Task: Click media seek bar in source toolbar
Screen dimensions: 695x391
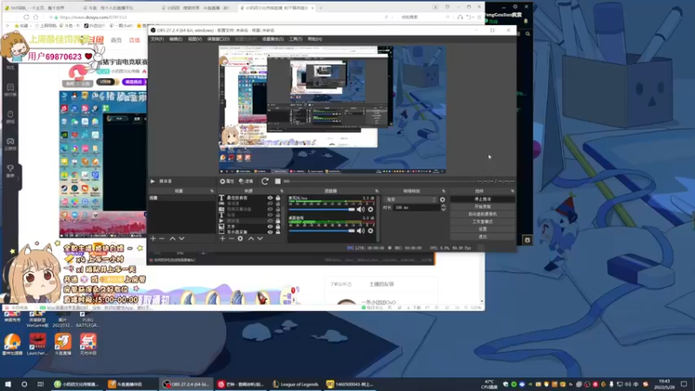Action: [x=379, y=181]
